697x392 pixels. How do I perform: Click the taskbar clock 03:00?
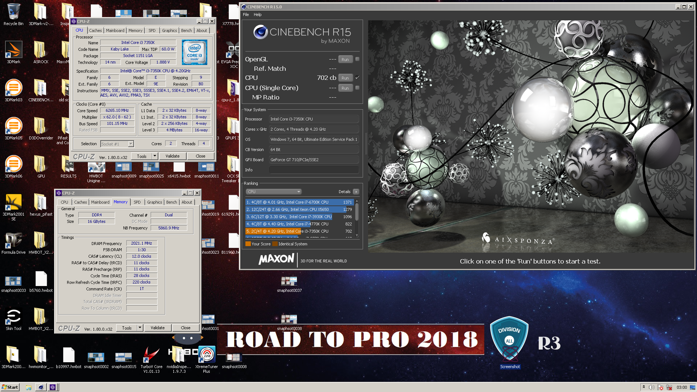click(x=682, y=387)
